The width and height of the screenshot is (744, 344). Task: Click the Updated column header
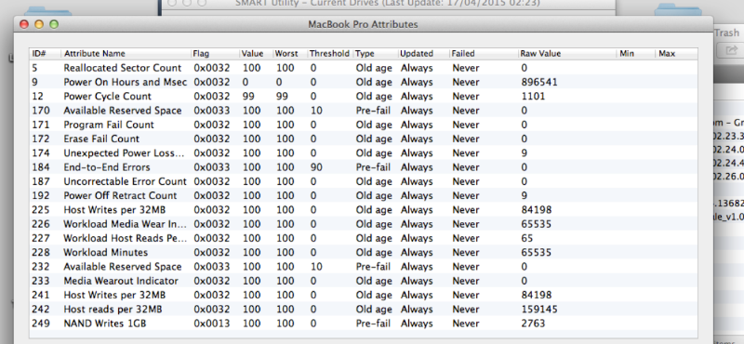point(423,54)
